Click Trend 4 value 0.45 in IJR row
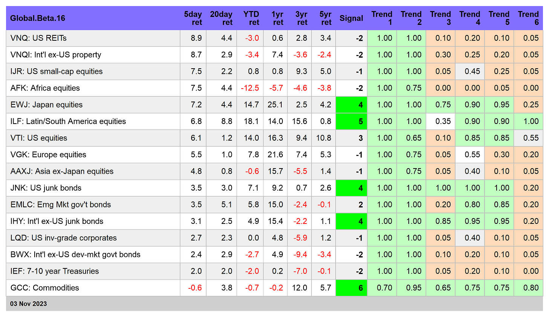549x317 pixels. click(x=472, y=71)
